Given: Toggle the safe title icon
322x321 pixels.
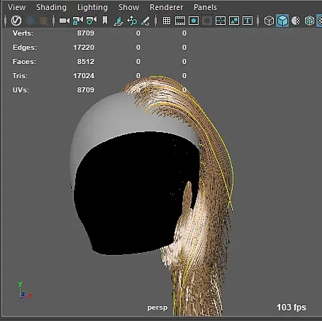Looking at the screenshot, I should 248,21.
